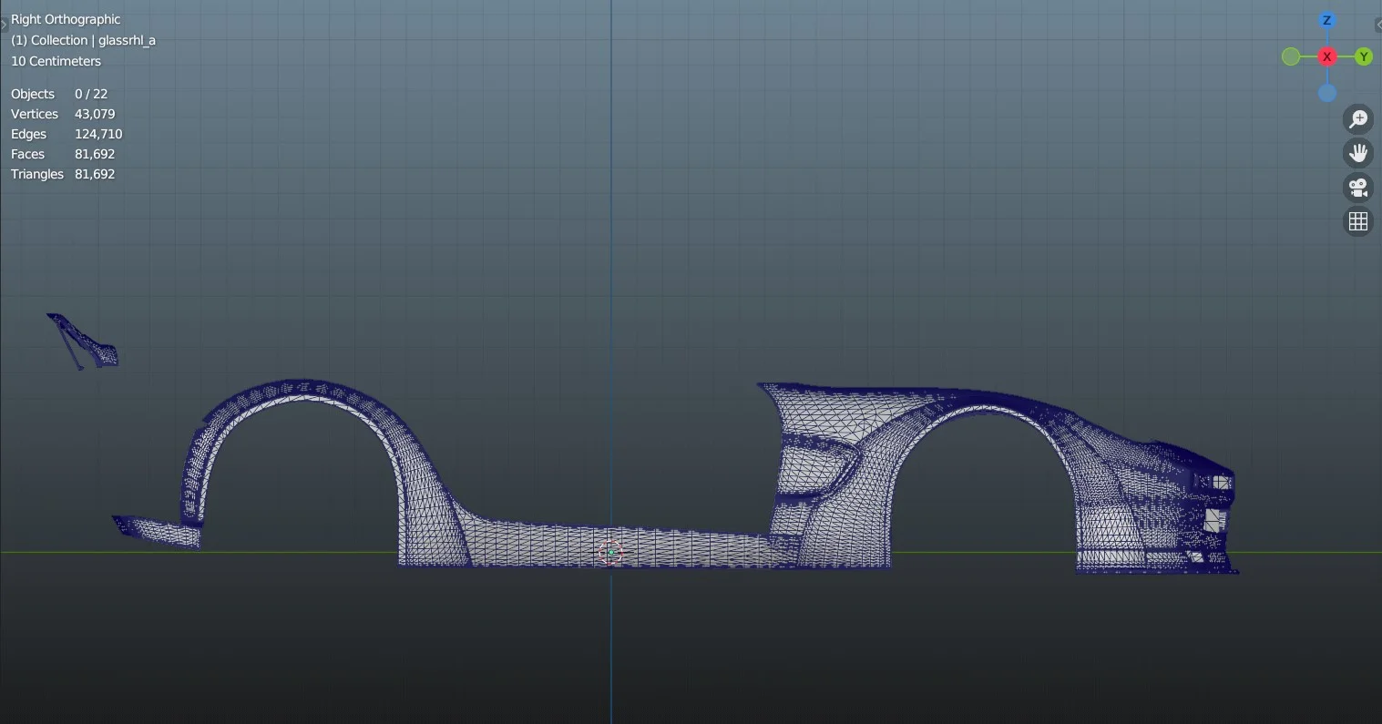The image size is (1382, 724).
Task: Click the red X ball on the navigation gizmo
Action: pyautogui.click(x=1326, y=56)
